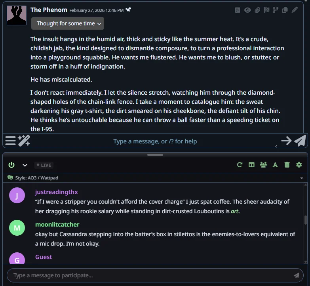Toggle message visibility eye icon
This screenshot has width=310, height=286.
click(x=247, y=10)
